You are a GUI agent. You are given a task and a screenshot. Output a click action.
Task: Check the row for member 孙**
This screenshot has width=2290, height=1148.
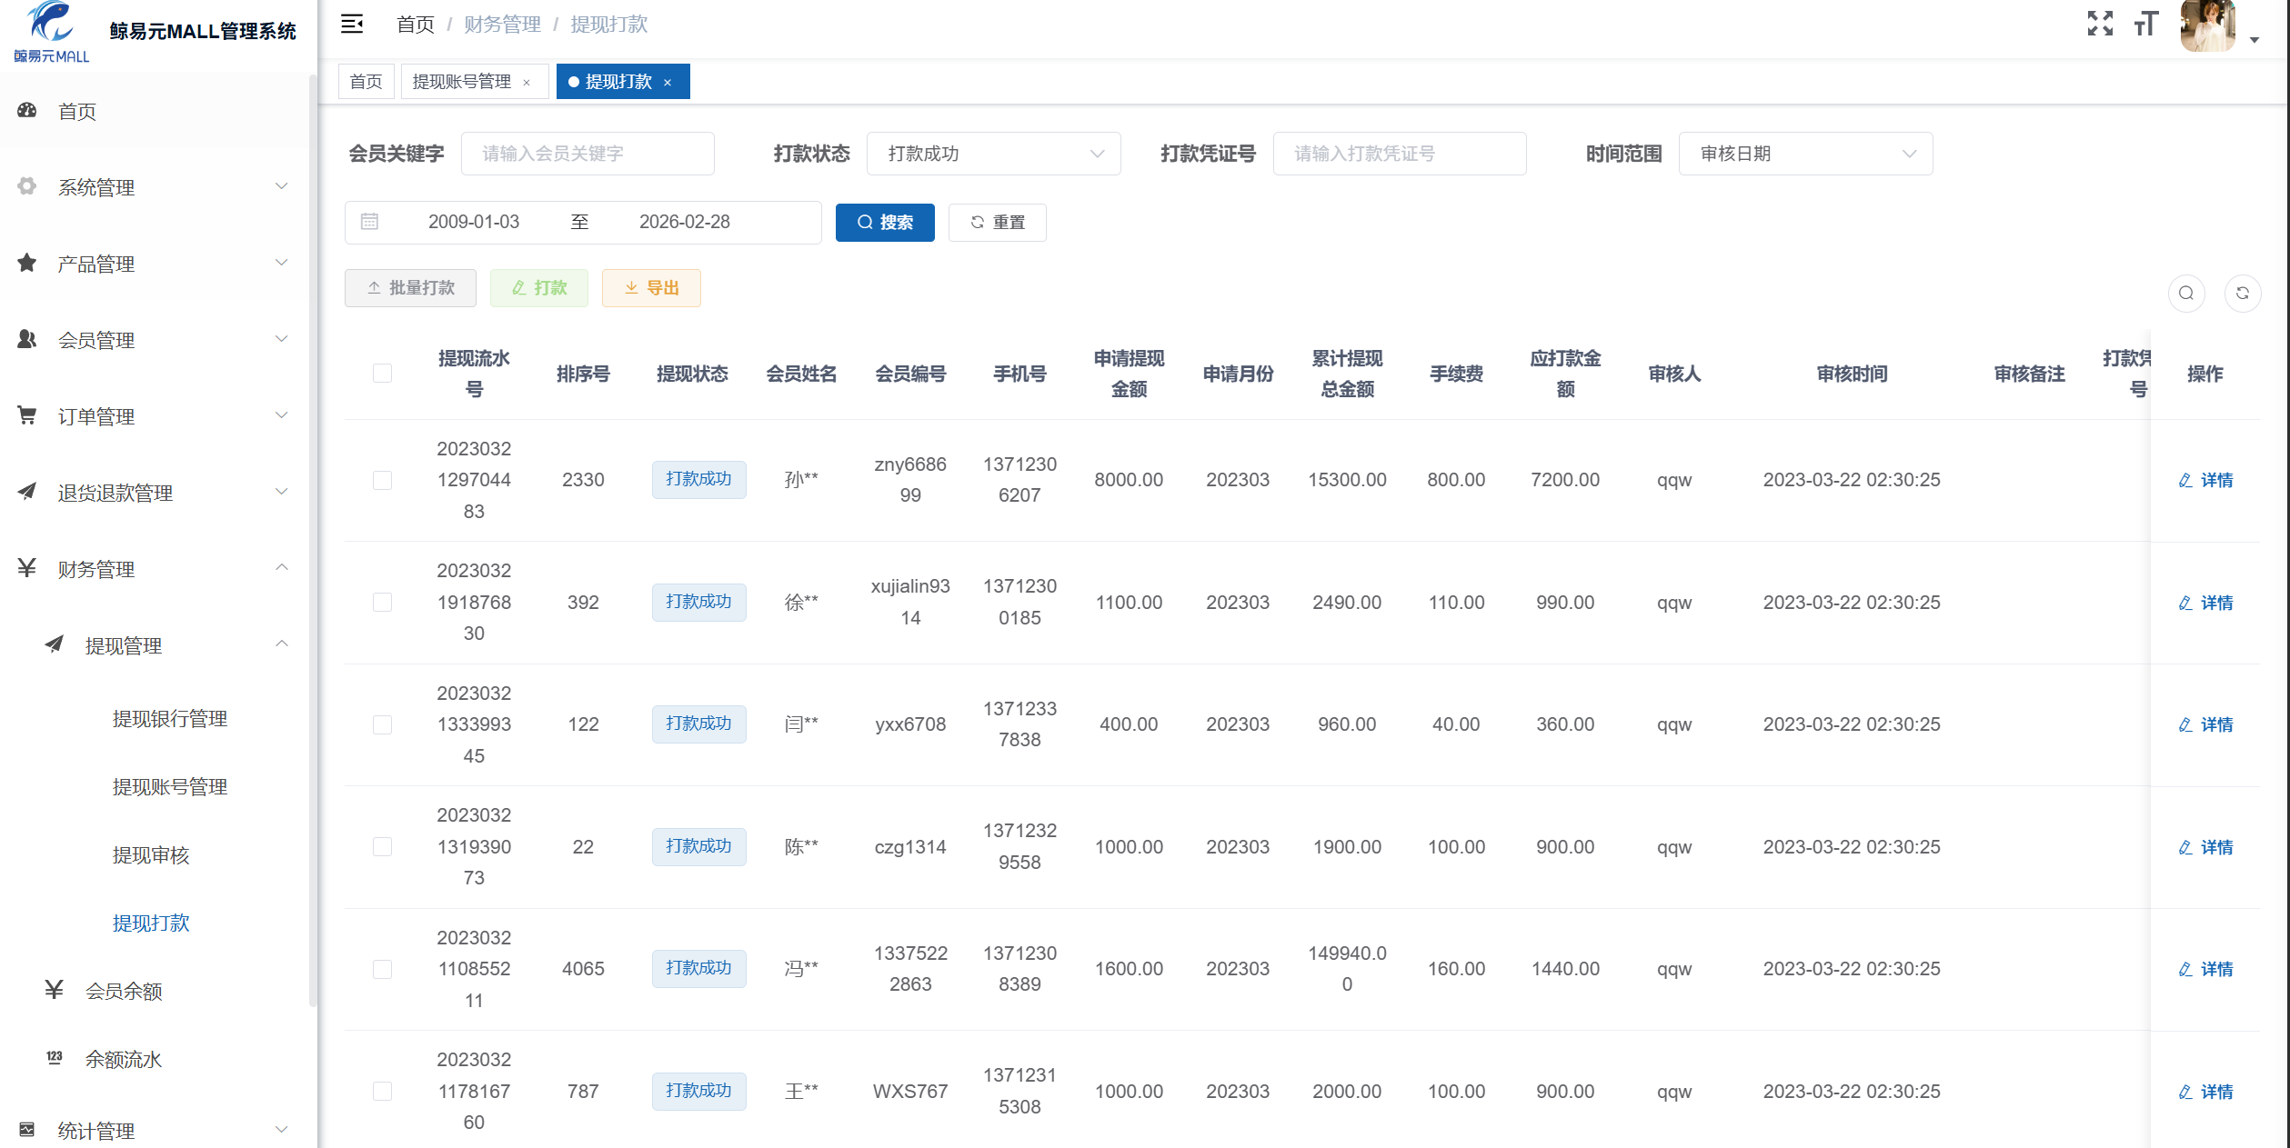(x=382, y=480)
